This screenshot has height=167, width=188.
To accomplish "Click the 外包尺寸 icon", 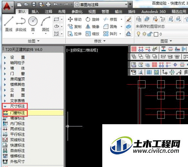I will pos(5,161).
